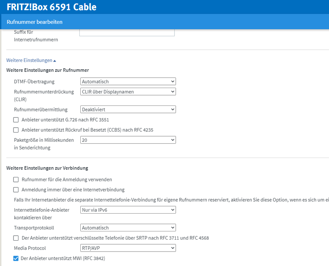Disable the MWI (RFC 3842) support option
This screenshot has width=329, height=266.
tap(16, 258)
